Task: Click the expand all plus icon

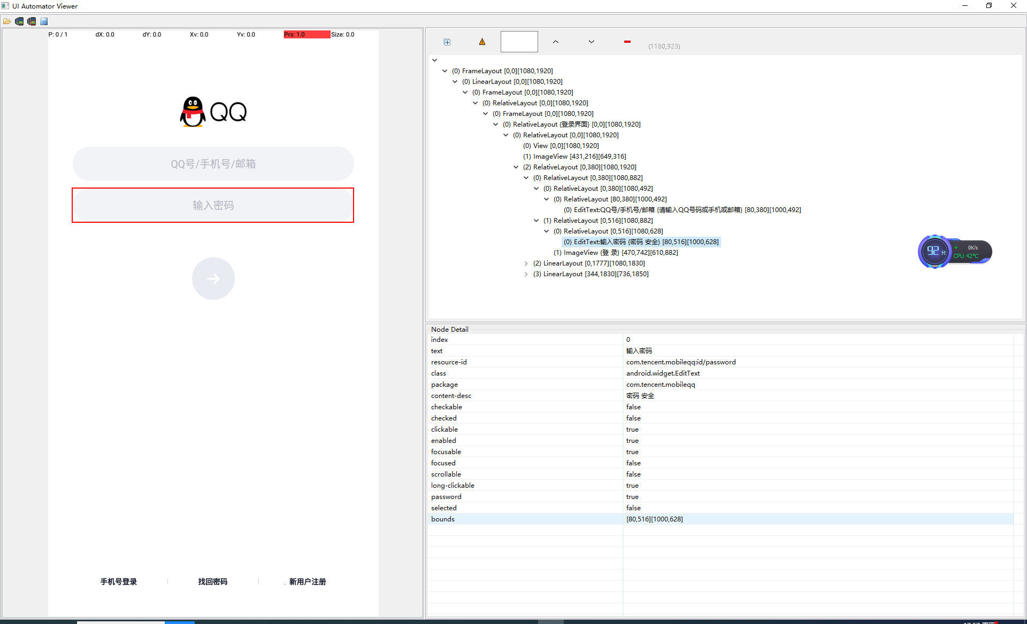Action: tap(447, 42)
